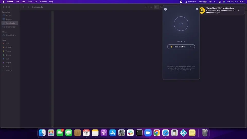Open App Store from the Dock
247x139 pixels.
click(x=113, y=133)
